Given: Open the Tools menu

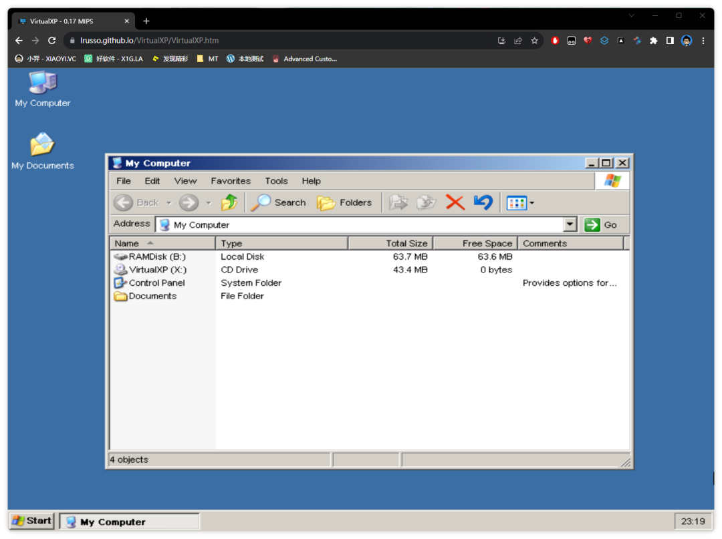Looking at the screenshot, I should pos(276,181).
